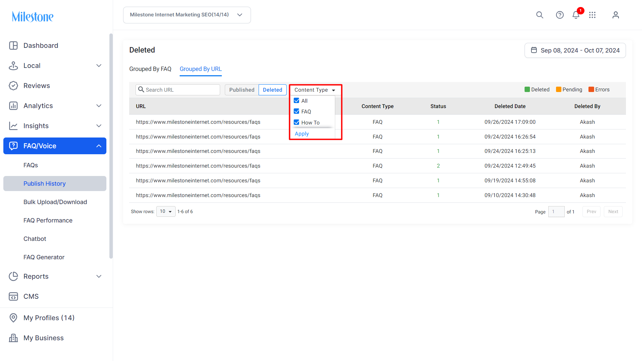This screenshot has height=361, width=642.
Task: Click the Content Type column header
Action: pyautogui.click(x=377, y=106)
